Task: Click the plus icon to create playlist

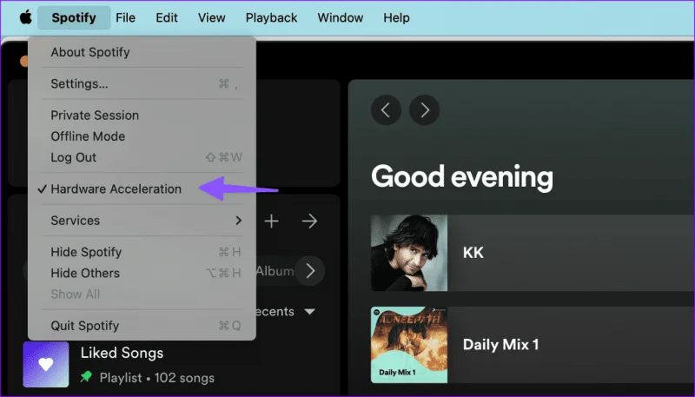Action: coord(271,221)
